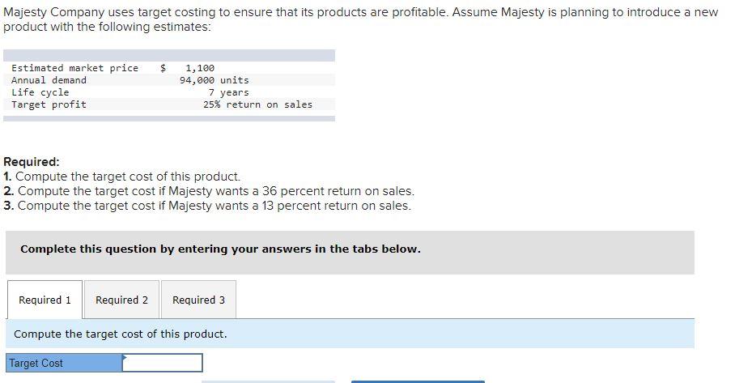Click requirement 3 about 13 percent return
This screenshot has width=752, height=383.
click(x=206, y=206)
